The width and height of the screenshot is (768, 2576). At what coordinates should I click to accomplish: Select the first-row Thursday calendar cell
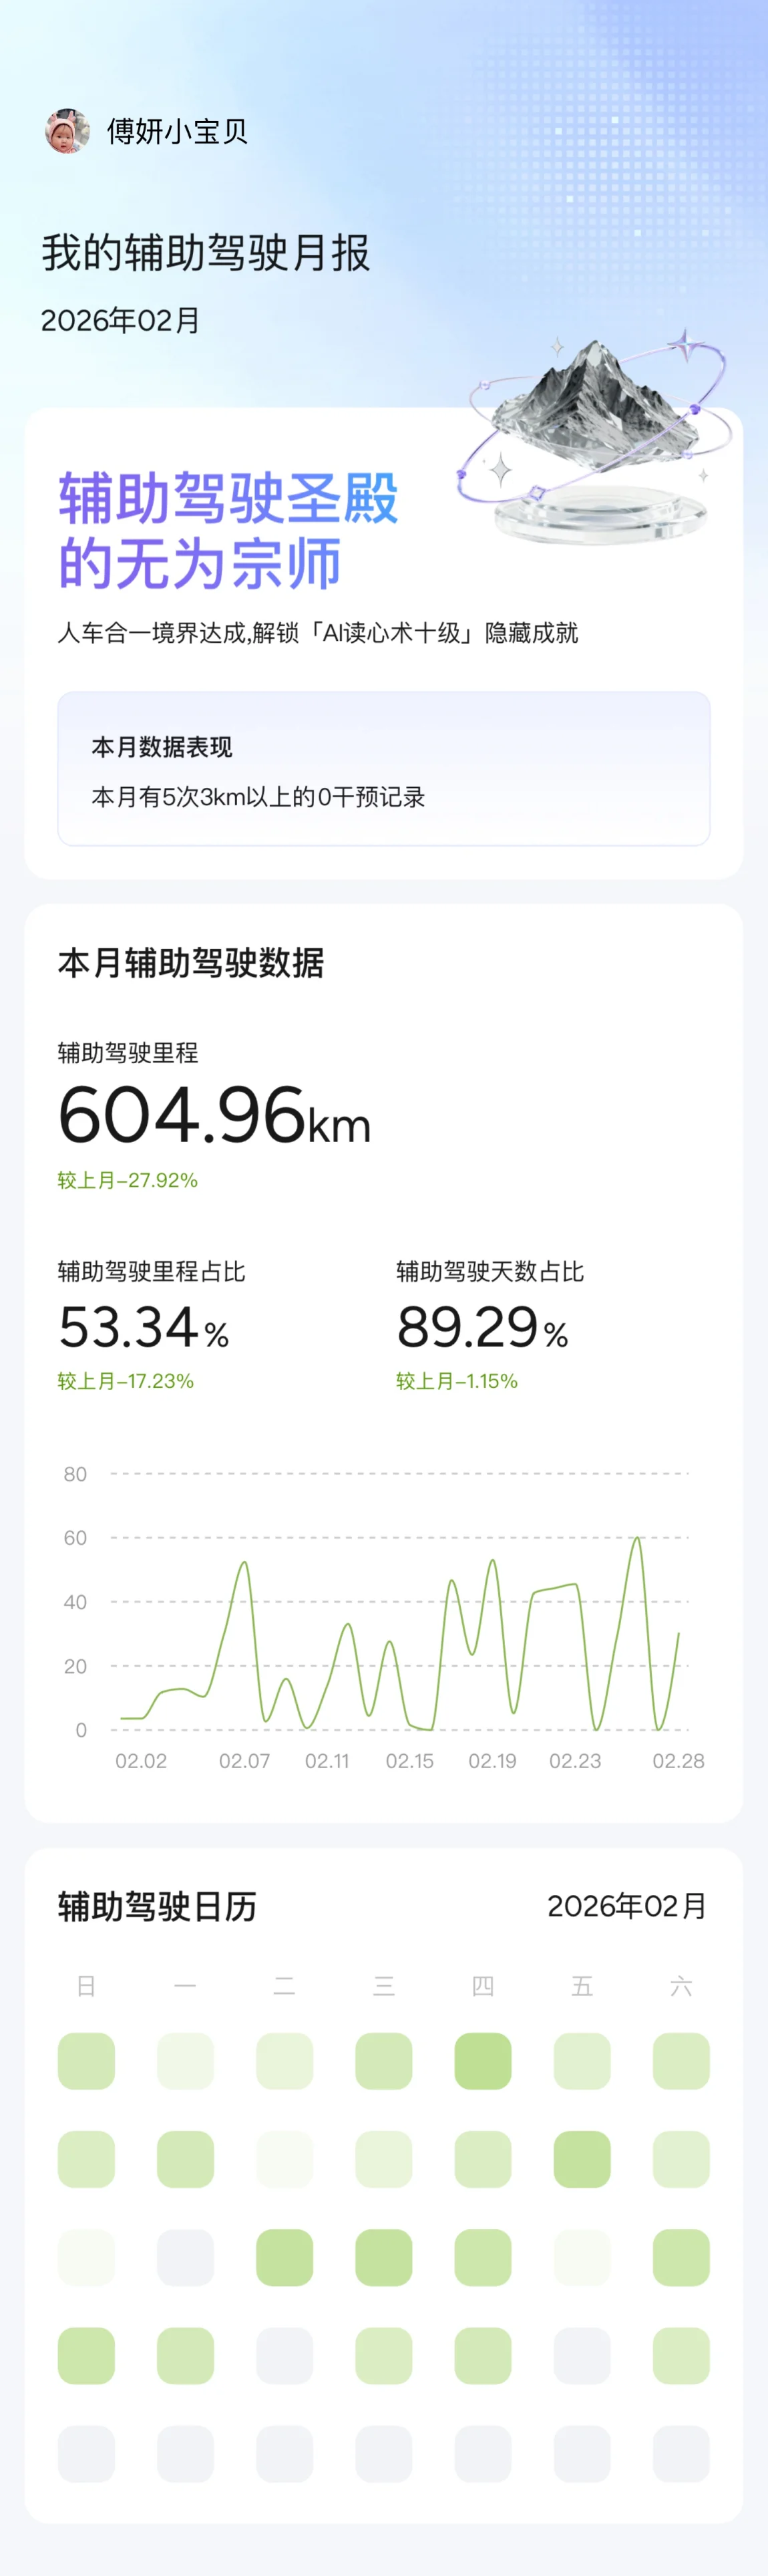point(482,2060)
